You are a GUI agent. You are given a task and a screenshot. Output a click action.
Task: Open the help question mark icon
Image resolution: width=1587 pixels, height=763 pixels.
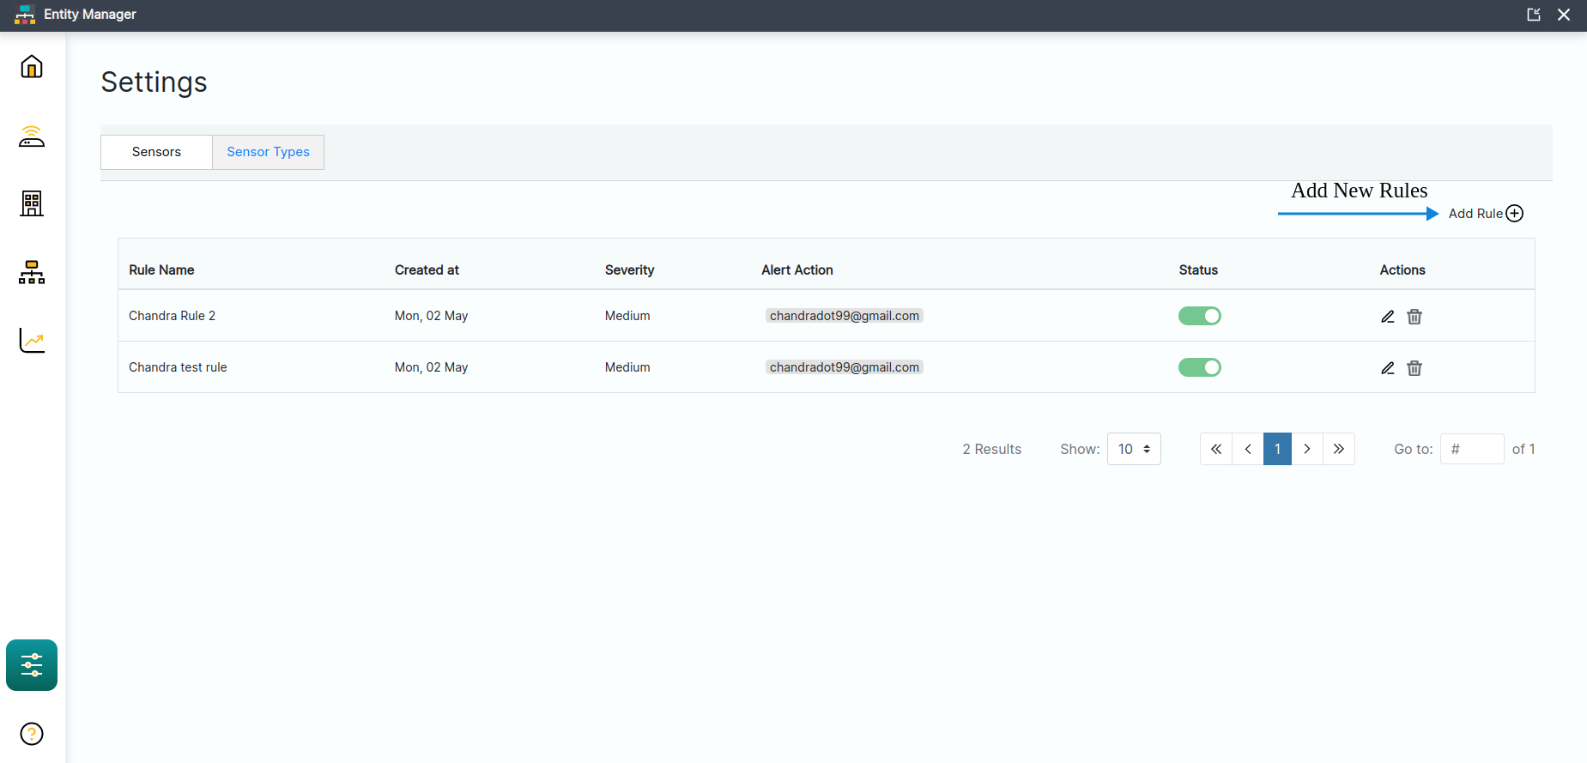pyautogui.click(x=32, y=734)
